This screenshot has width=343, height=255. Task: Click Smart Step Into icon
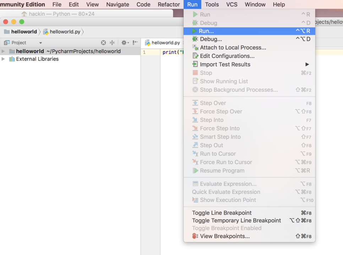click(x=195, y=137)
